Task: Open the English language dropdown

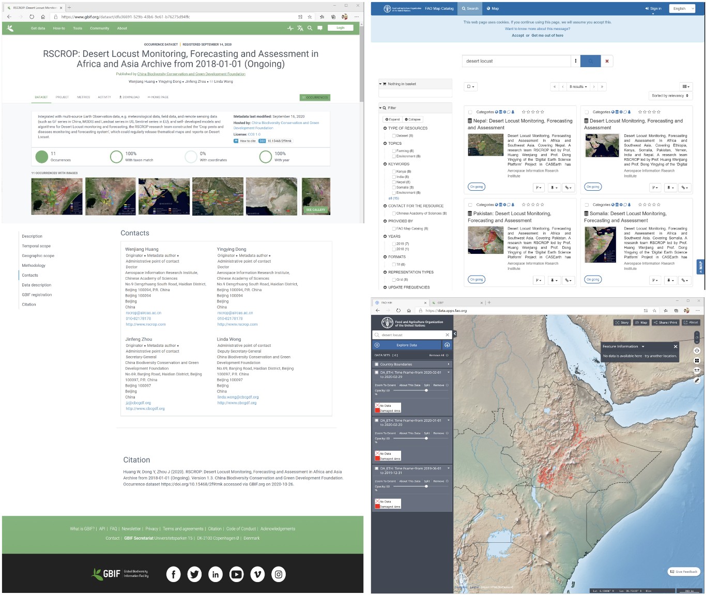Action: 682,9
